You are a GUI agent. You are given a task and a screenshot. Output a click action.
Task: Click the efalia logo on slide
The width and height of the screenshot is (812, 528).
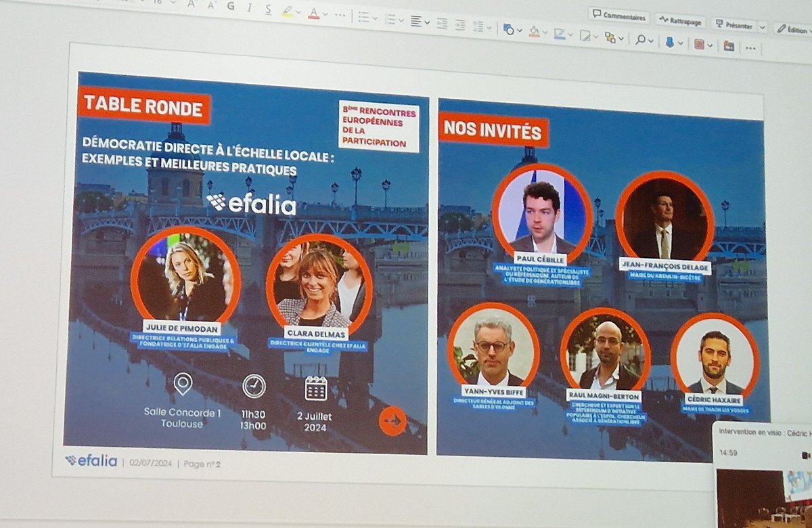coord(251,202)
